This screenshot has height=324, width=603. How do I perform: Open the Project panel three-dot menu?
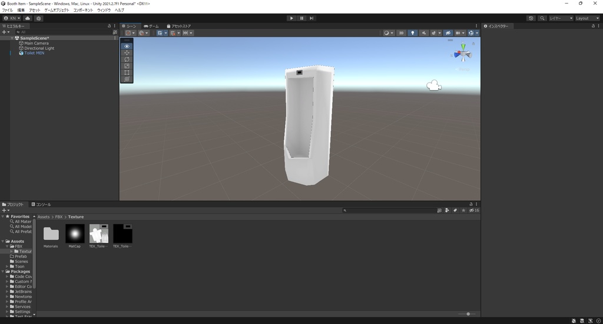tap(476, 204)
